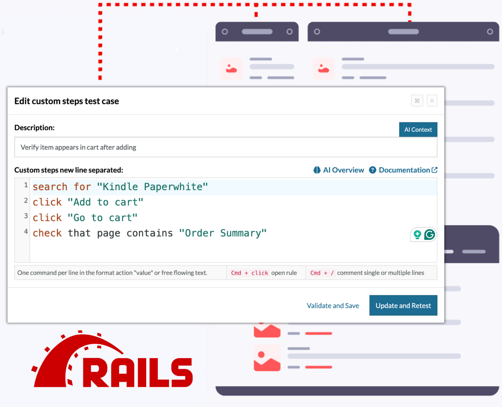This screenshot has width=502, height=407.
Task: Click the "Cmd + /" comment lines hint
Action: pyautogui.click(x=367, y=273)
